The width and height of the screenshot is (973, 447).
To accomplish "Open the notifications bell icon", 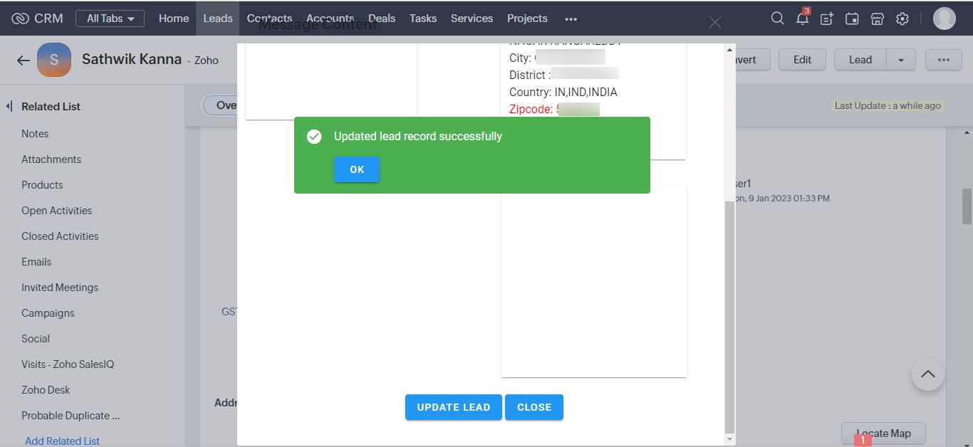I will [802, 19].
